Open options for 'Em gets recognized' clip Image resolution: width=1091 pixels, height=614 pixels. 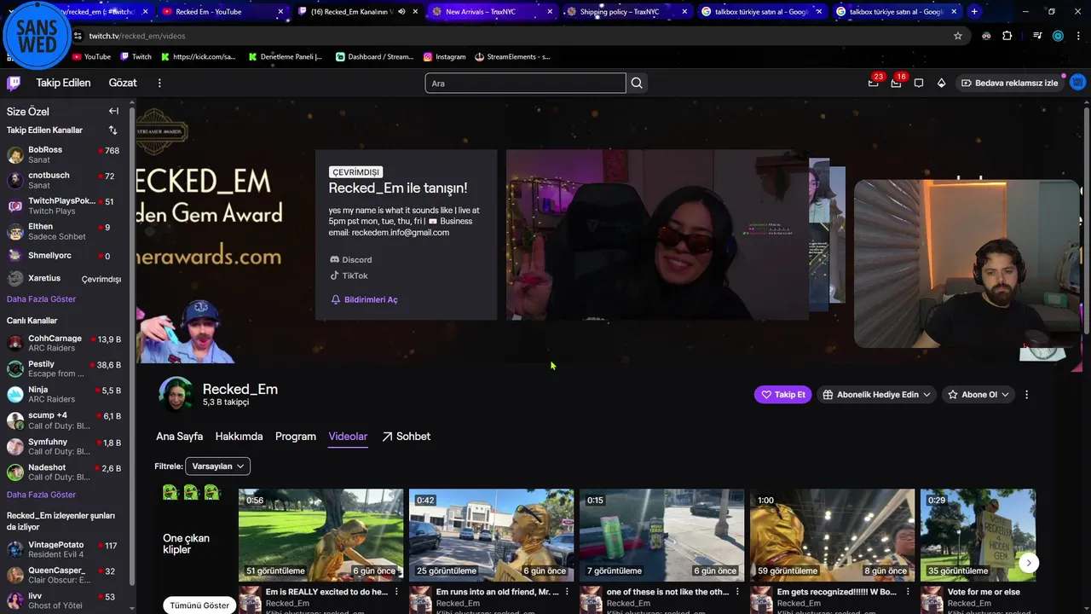click(908, 592)
